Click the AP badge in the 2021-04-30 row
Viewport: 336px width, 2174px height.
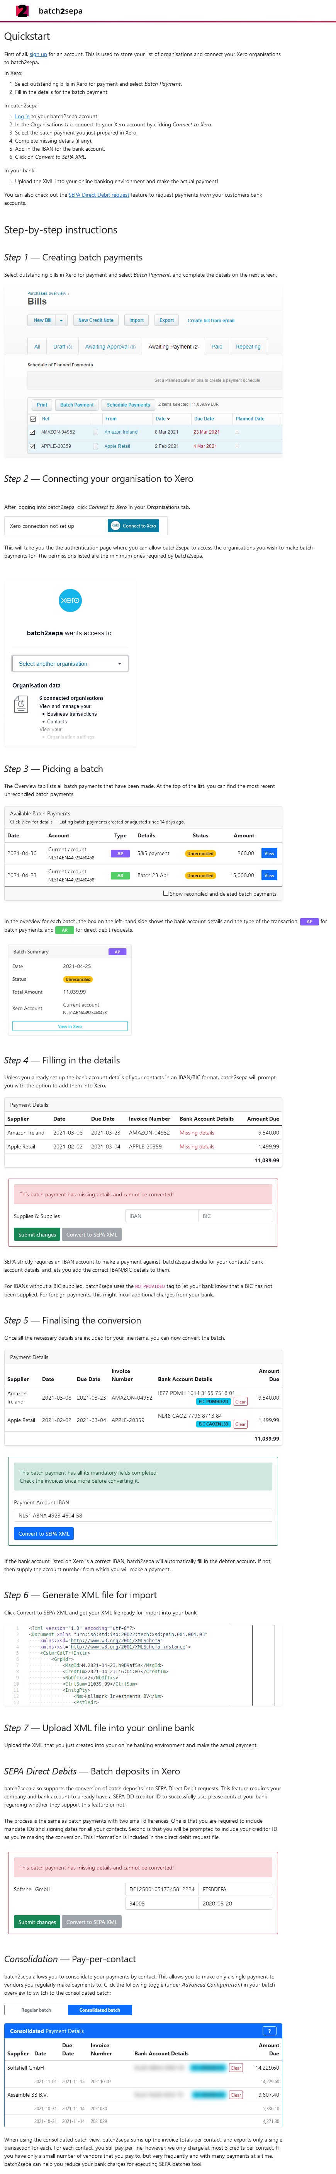pyautogui.click(x=120, y=853)
